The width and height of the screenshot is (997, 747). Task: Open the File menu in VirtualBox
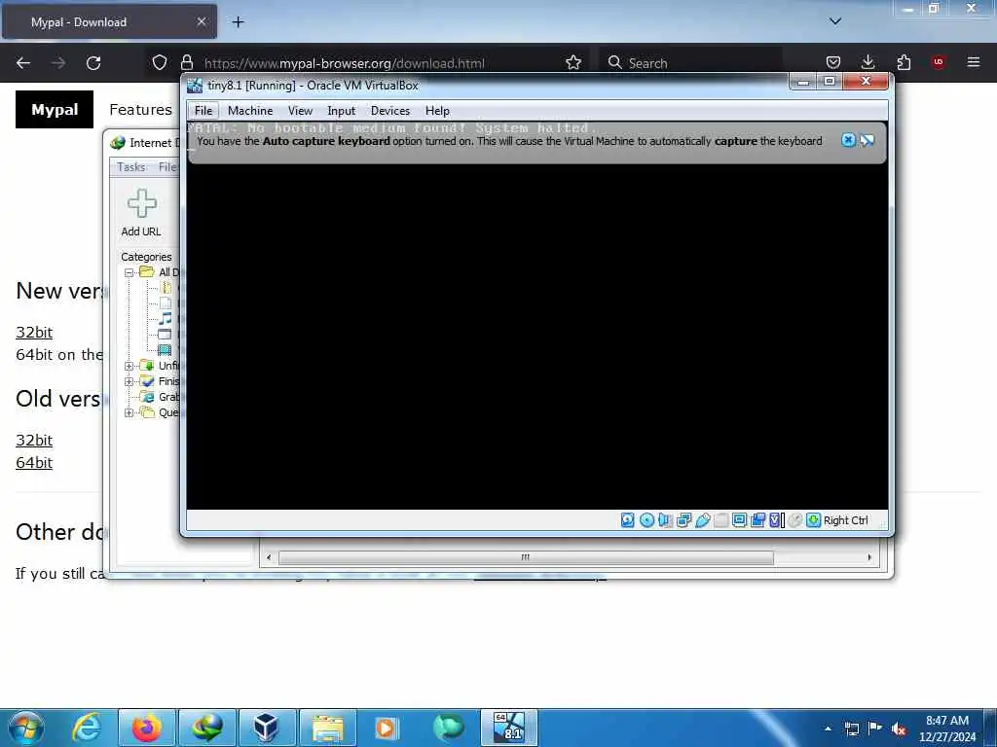coord(203,111)
